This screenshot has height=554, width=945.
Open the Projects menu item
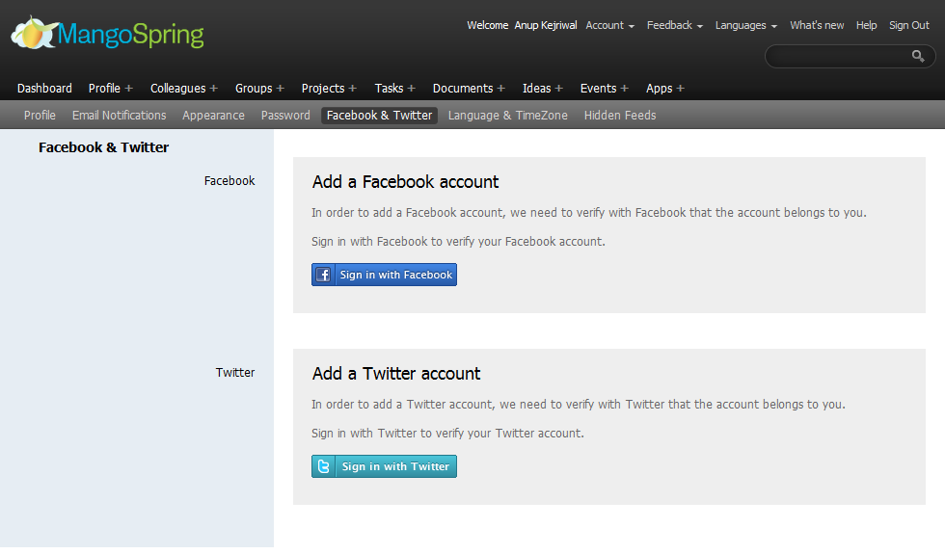coord(323,89)
